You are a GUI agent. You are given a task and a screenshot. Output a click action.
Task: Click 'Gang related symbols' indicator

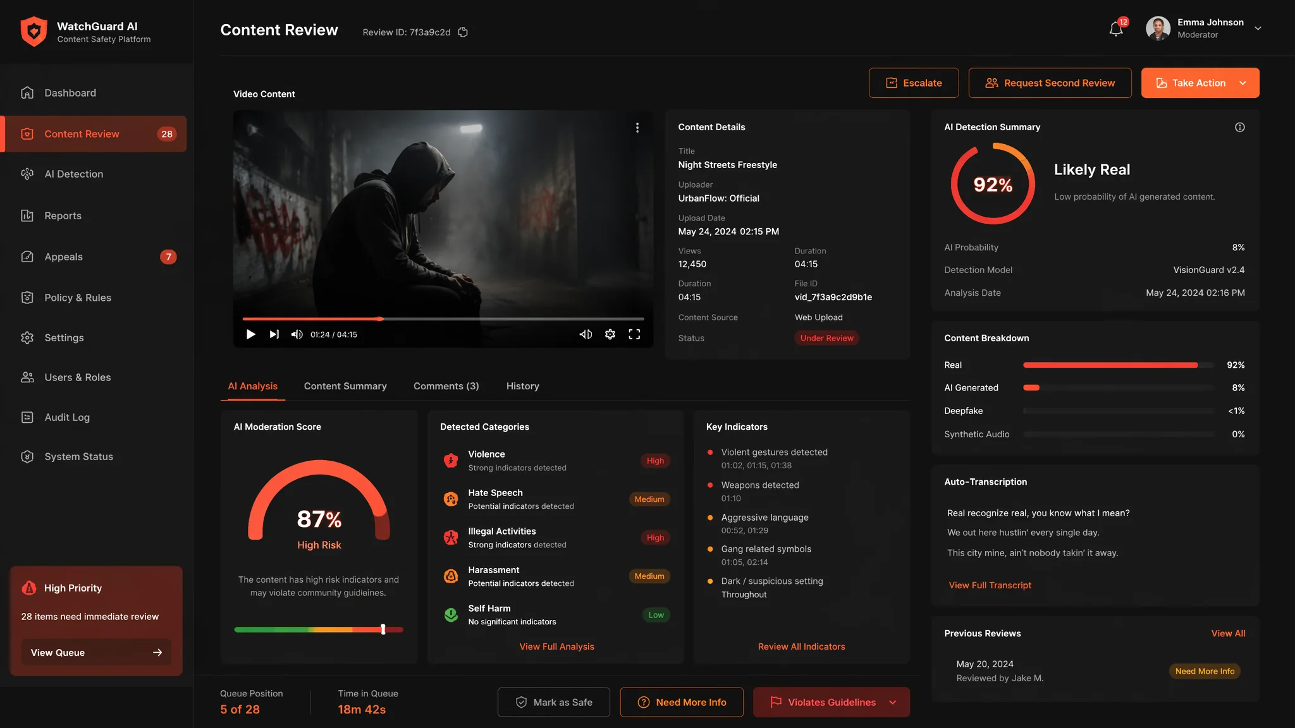tap(766, 549)
